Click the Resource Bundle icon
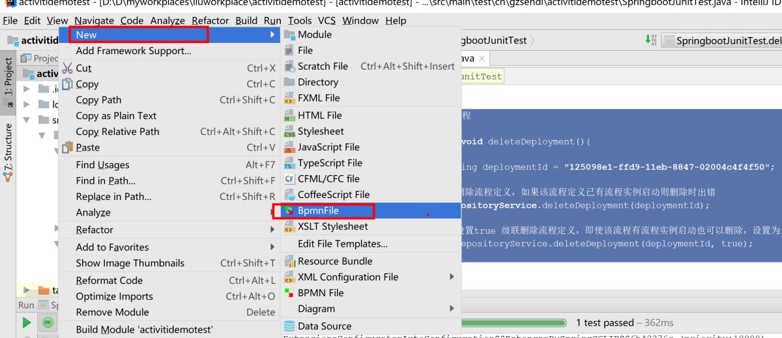 [289, 261]
